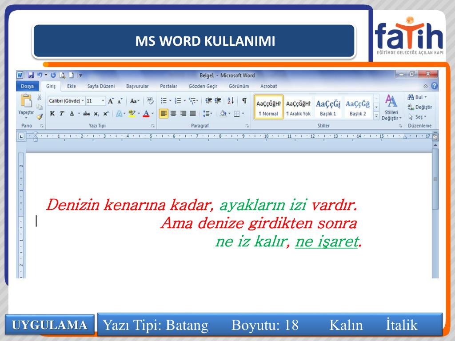The width and height of the screenshot is (455, 341).
Task: Click the multilevel list icon
Action: (x=192, y=101)
